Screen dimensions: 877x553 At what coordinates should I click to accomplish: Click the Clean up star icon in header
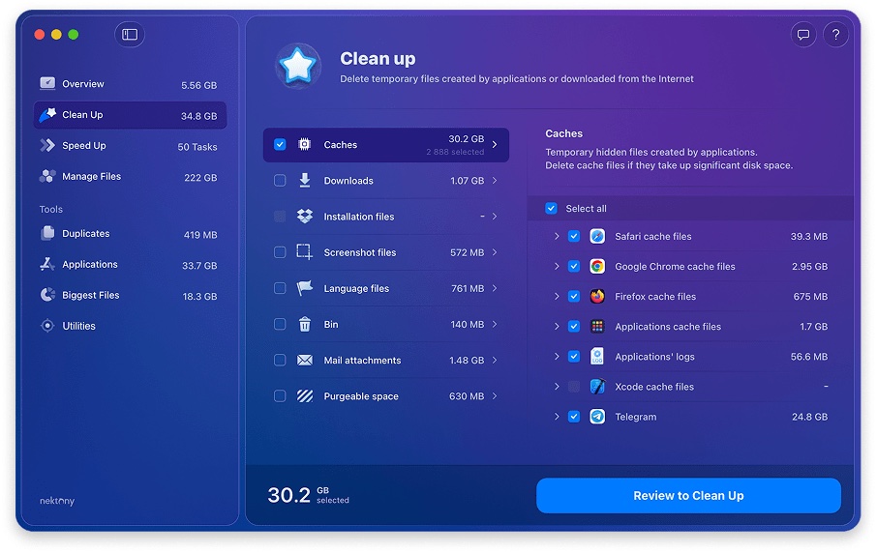pyautogui.click(x=298, y=67)
